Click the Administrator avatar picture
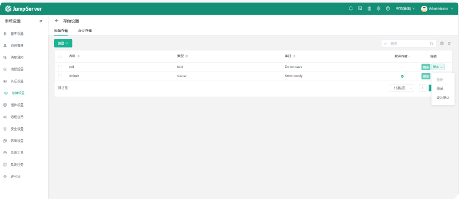 tap(424, 9)
